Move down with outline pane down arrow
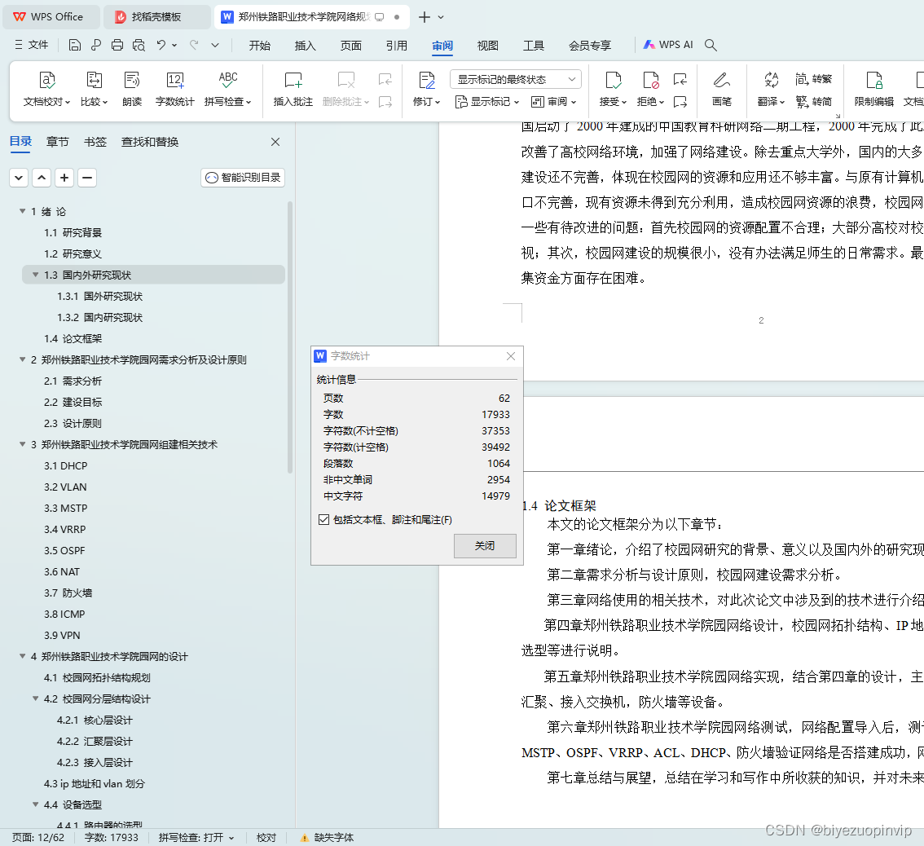This screenshot has height=846, width=924. [19, 178]
